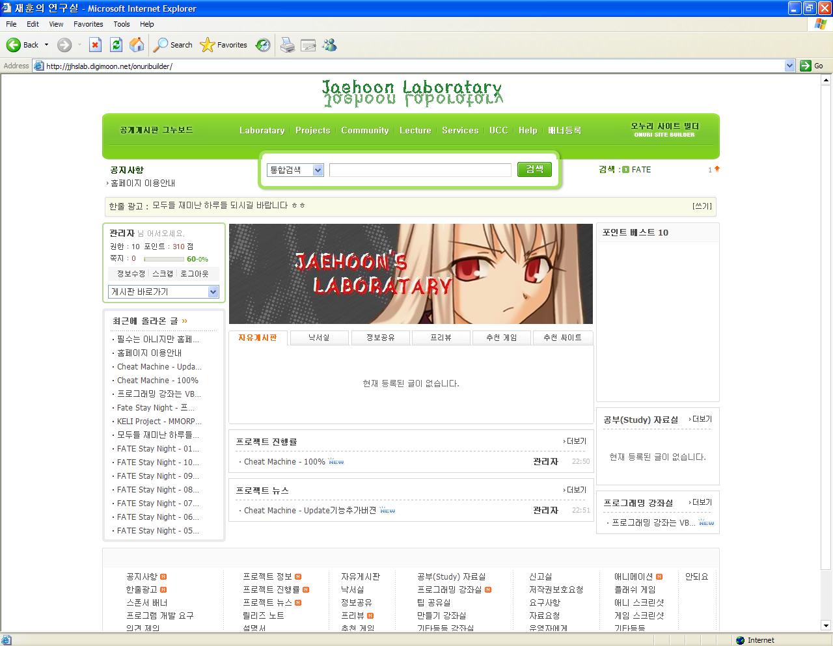Click 더보기 for 프로젝트 진행률

(575, 441)
